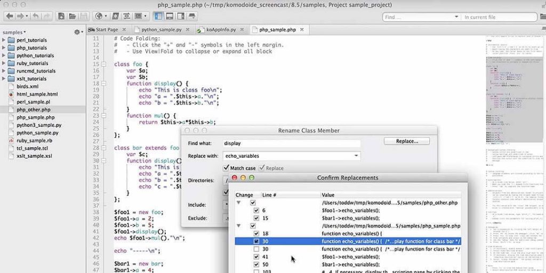546x273 pixels.
Task: Uncheck the php_sample.php file group checkbox
Action: tap(253, 226)
